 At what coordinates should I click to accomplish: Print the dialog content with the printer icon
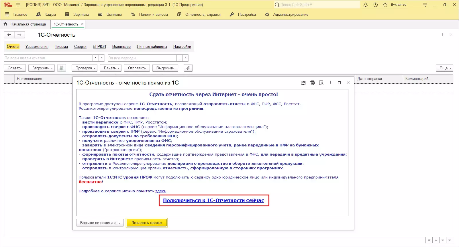click(x=312, y=83)
